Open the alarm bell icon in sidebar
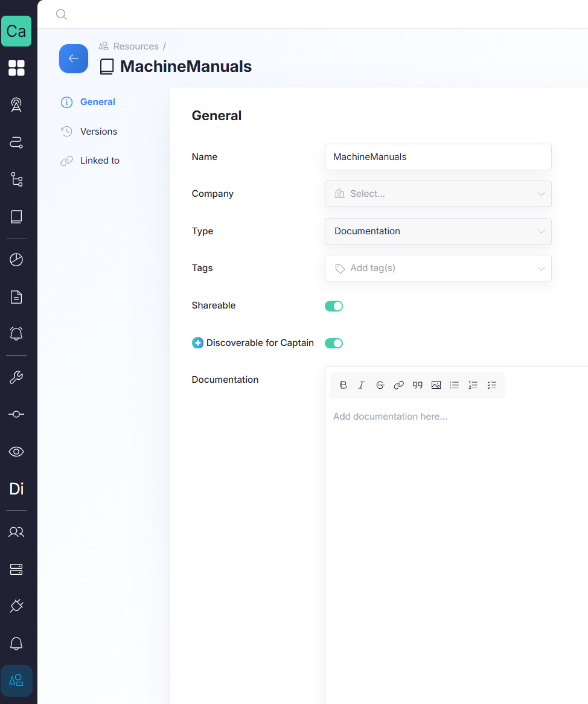The image size is (588, 704). tap(16, 334)
